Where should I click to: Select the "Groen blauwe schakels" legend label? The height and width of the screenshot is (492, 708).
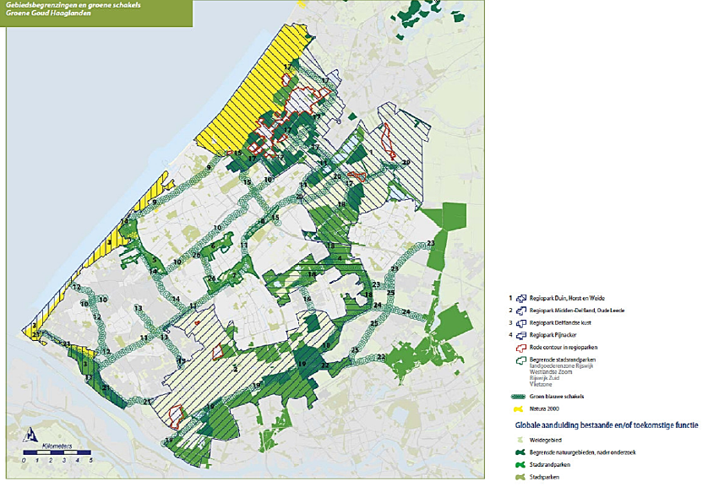(557, 397)
